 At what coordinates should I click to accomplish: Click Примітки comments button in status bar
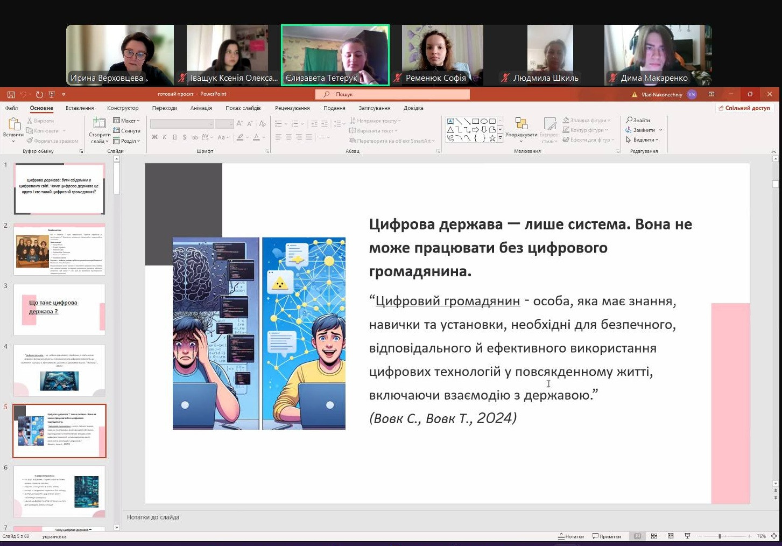click(x=607, y=536)
